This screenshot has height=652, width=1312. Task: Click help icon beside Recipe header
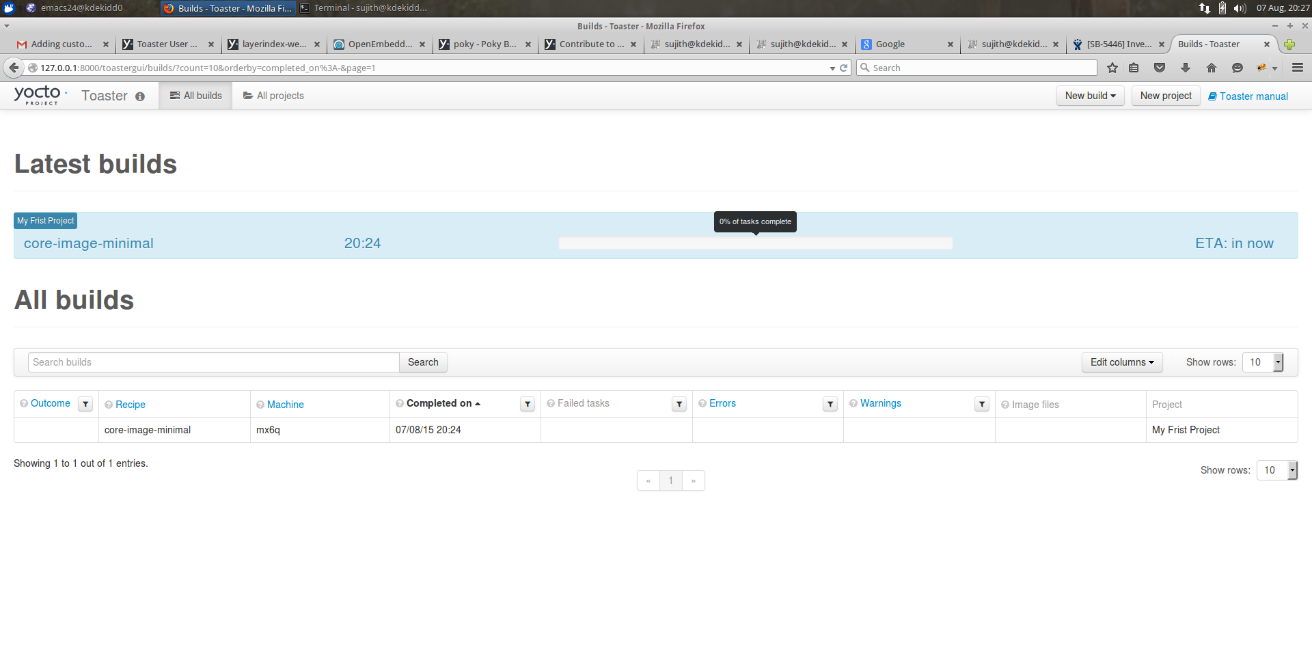tap(109, 405)
